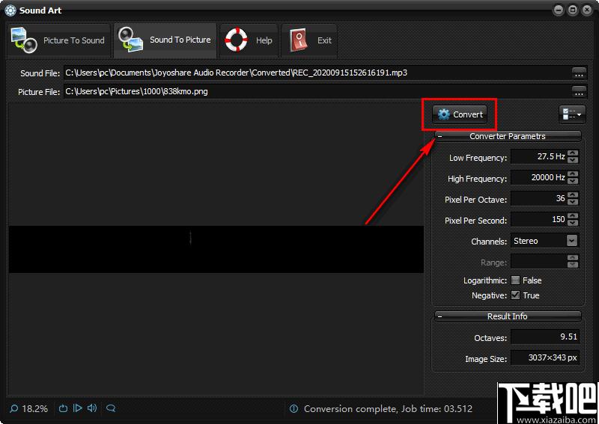
Task: Click the generated spectrogram picture preview
Action: coord(216,249)
